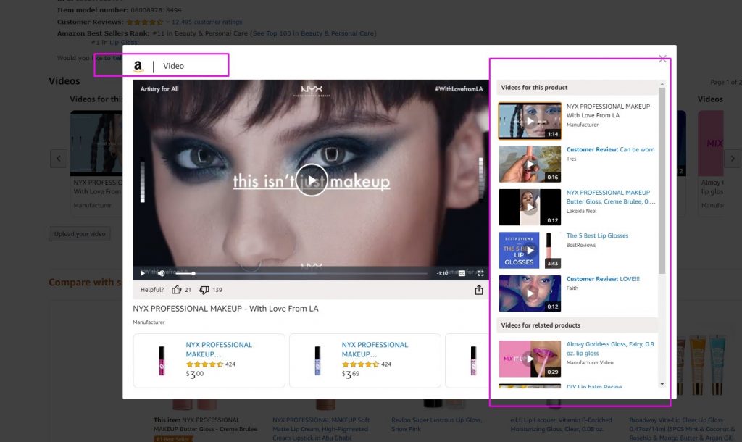Screen dimensions: 742x442
Task: Click the video title 'NYX PROFESSIONAL MAKEUP - With Love From LA' below the player
Action: pos(226,309)
